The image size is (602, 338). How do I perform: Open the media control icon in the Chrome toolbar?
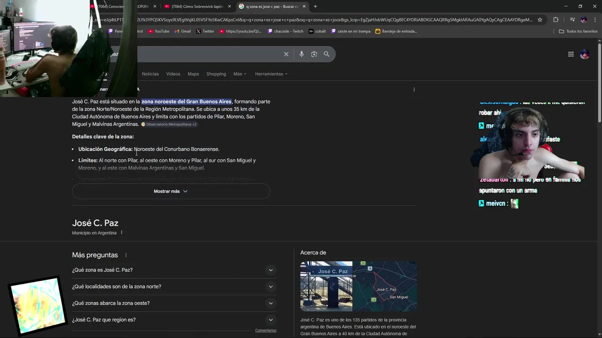[572, 20]
